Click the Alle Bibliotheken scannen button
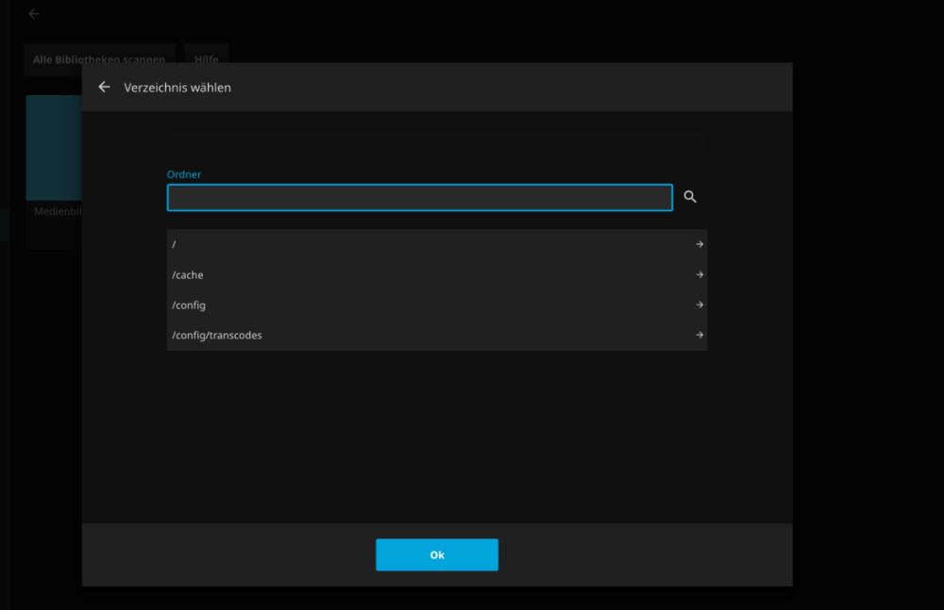 55,58
